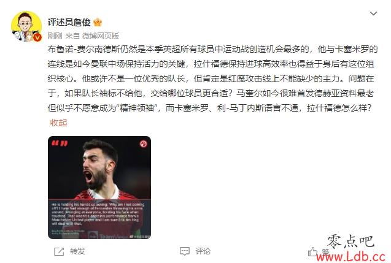This screenshot has height=263, width=391.
Task: Click the comment speech bubble icon
Action: [x=185, y=251]
